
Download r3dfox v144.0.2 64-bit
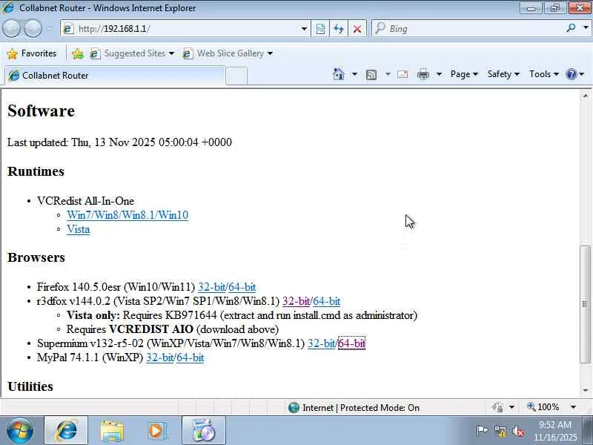coord(326,301)
